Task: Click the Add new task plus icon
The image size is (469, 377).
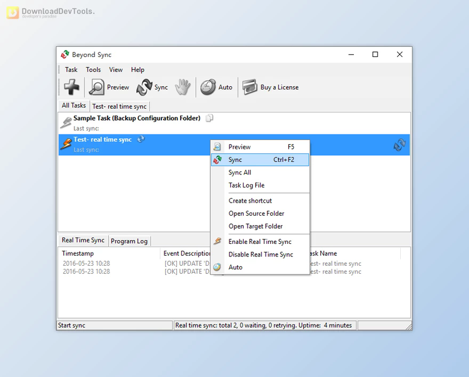Action: pyautogui.click(x=72, y=87)
